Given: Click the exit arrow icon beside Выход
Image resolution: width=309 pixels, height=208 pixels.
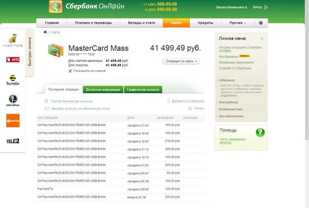Looking at the screenshot, I should pyautogui.click(x=266, y=7).
